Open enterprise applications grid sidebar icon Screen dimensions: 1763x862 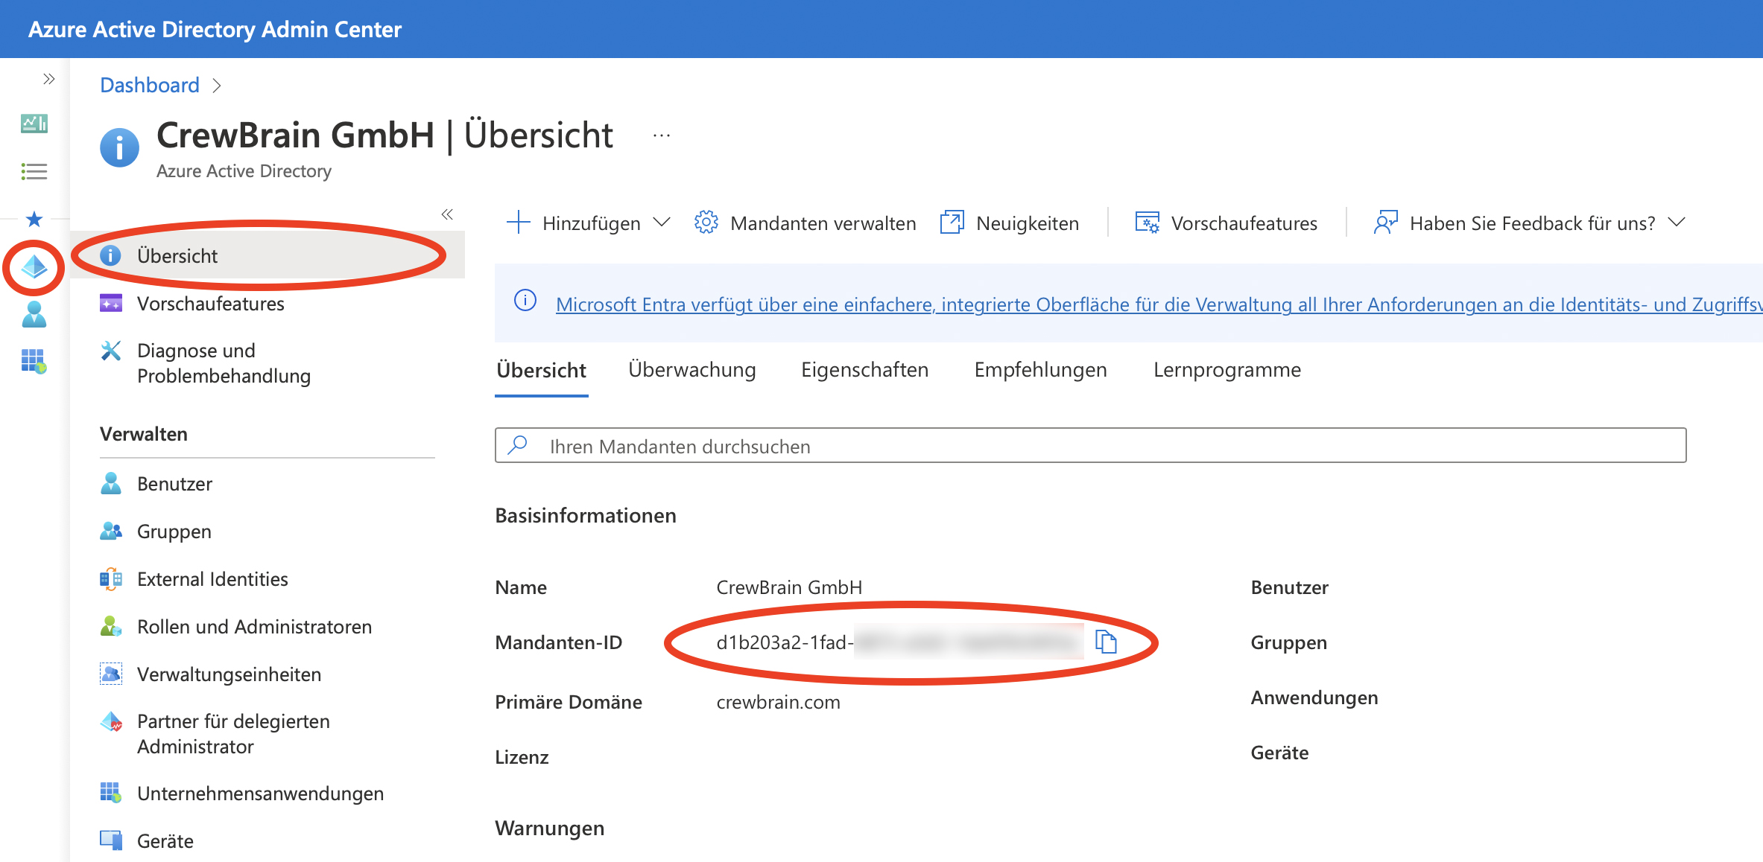tap(34, 362)
